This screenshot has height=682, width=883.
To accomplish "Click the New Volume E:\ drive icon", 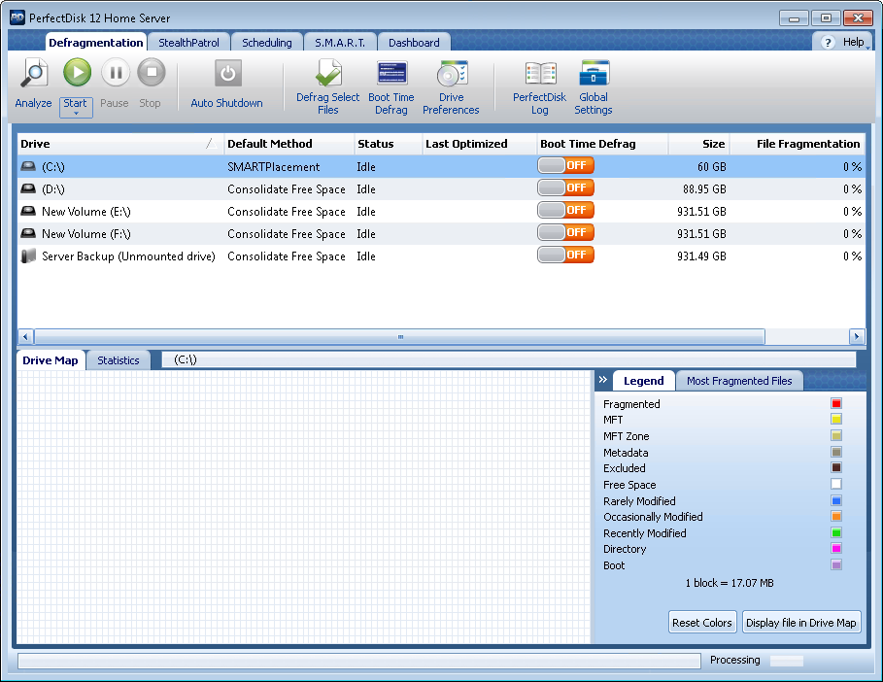I will click(28, 211).
